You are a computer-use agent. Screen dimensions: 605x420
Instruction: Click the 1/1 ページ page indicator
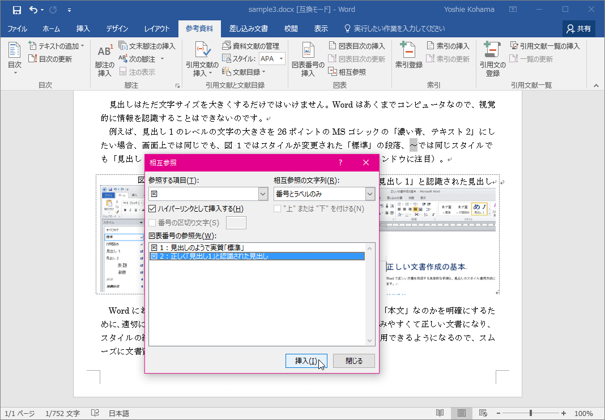coord(20,413)
